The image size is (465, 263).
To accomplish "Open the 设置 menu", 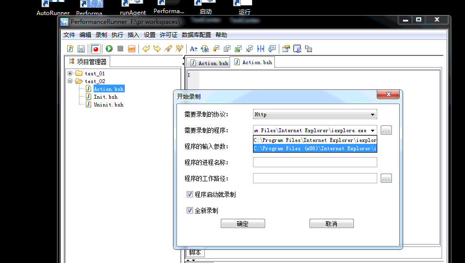I will [150, 35].
